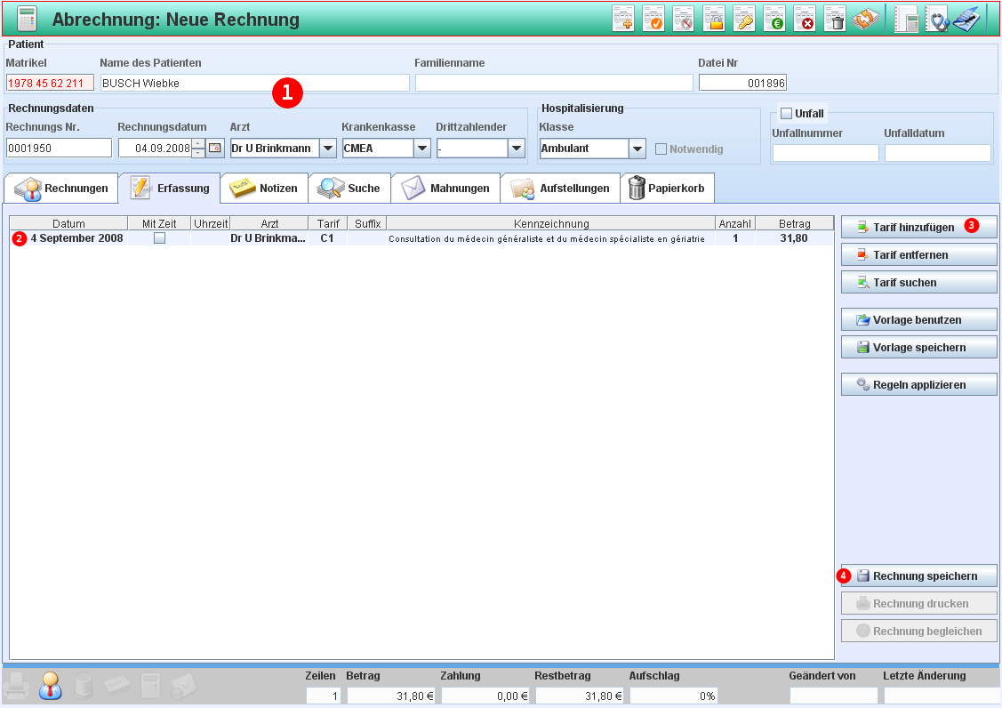The image size is (1002, 708).
Task: Expand the Krankenkasse dropdown
Action: point(422,149)
